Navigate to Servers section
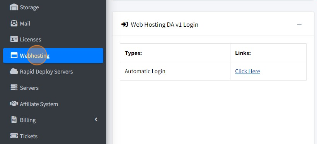This screenshot has width=317, height=144. click(53, 88)
